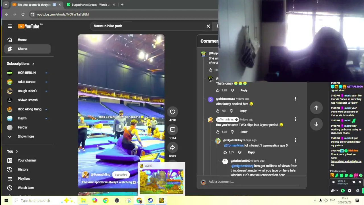Open Steam from the taskbar
This screenshot has height=205, width=364.
[x=150, y=200]
